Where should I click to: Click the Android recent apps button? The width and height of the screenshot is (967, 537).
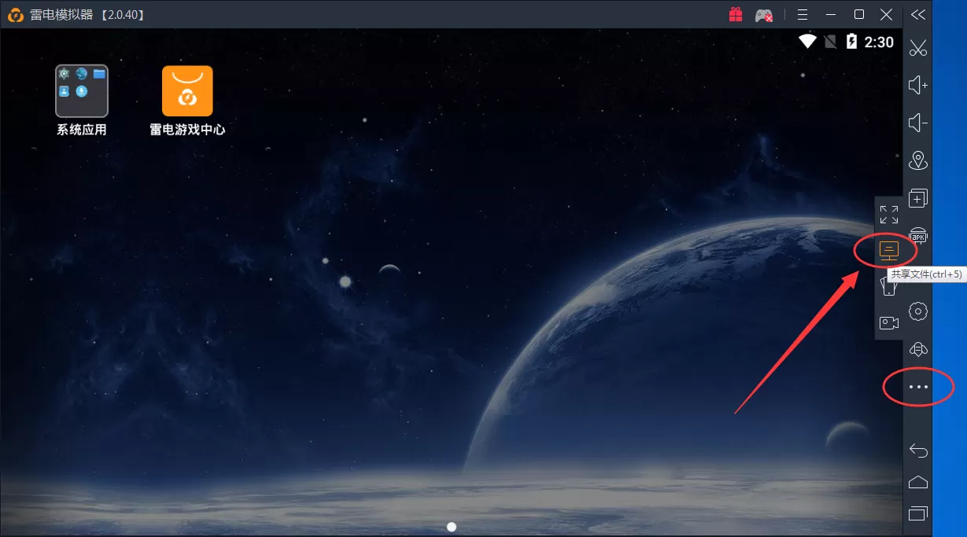point(918,513)
